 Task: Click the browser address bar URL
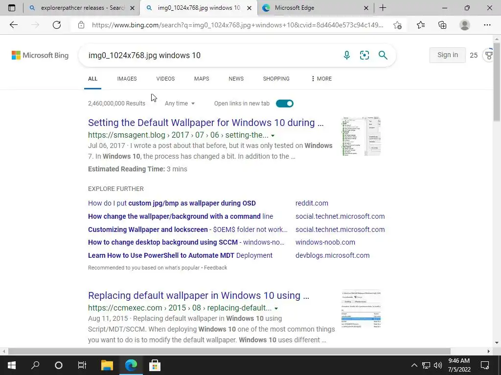pyautogui.click(x=238, y=25)
